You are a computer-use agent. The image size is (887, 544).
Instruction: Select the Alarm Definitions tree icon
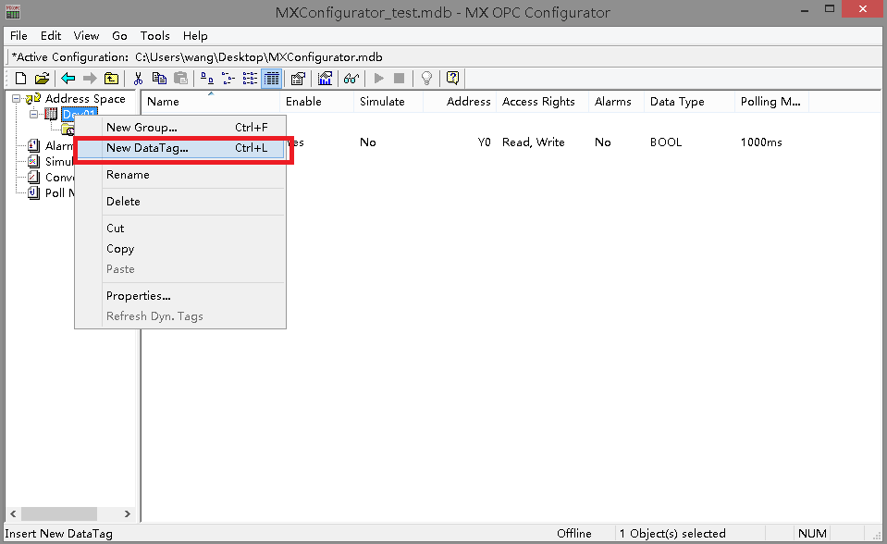34,146
